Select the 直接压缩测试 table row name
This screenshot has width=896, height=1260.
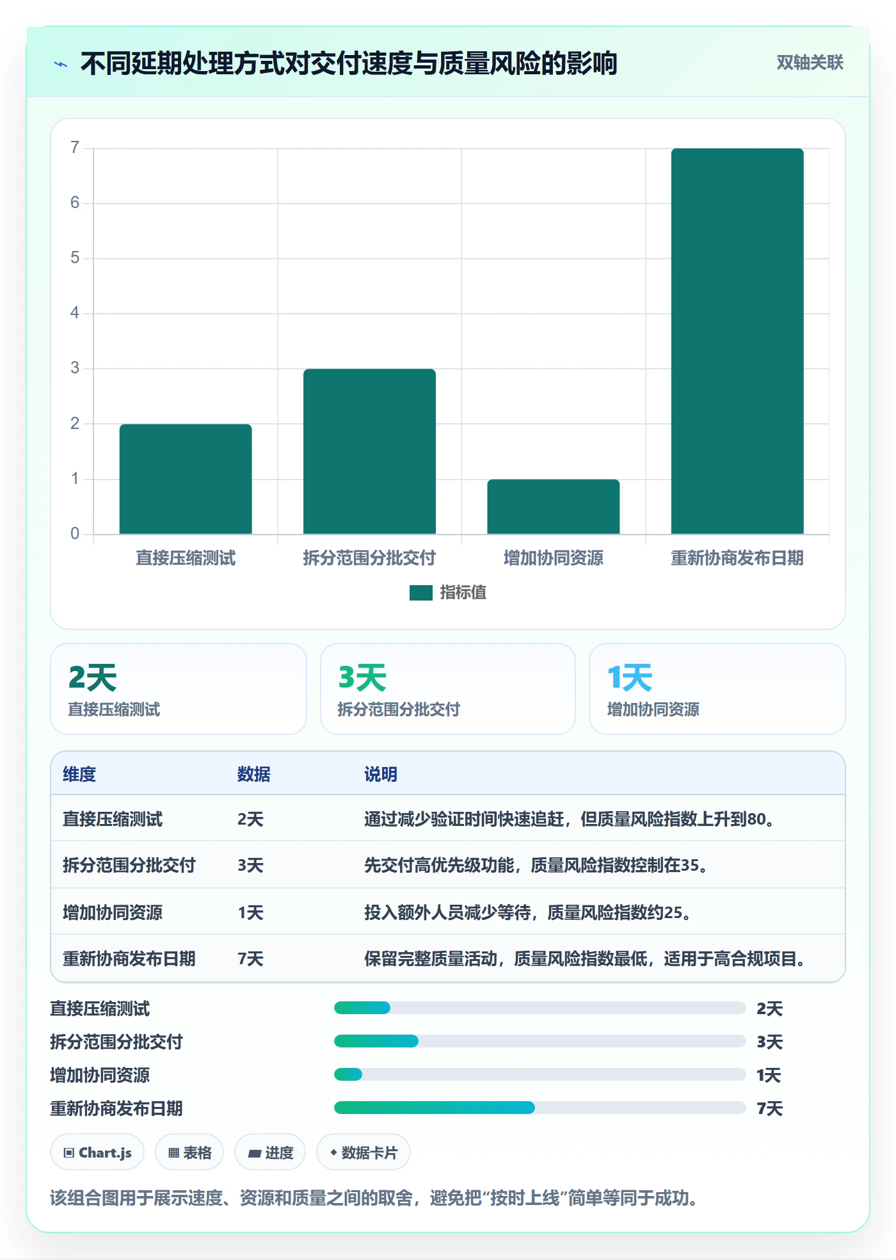113,820
